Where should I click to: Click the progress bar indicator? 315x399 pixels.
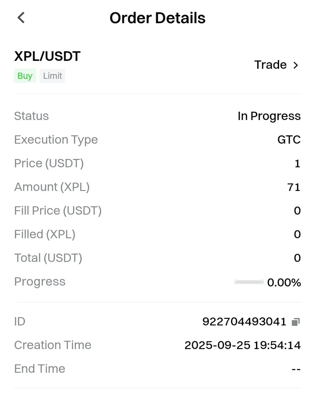click(249, 282)
